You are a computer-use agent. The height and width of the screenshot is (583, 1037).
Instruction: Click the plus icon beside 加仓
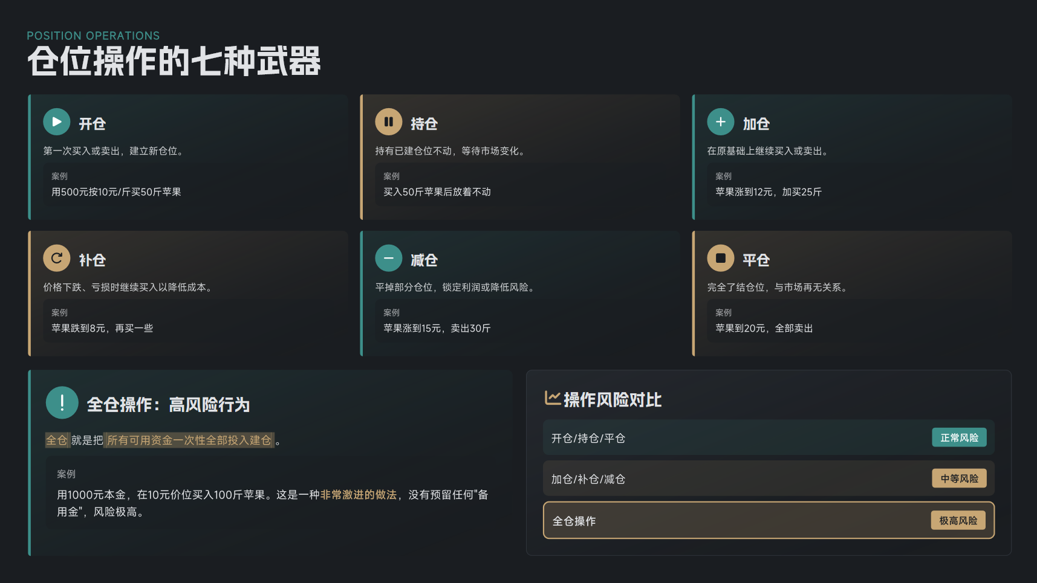720,122
